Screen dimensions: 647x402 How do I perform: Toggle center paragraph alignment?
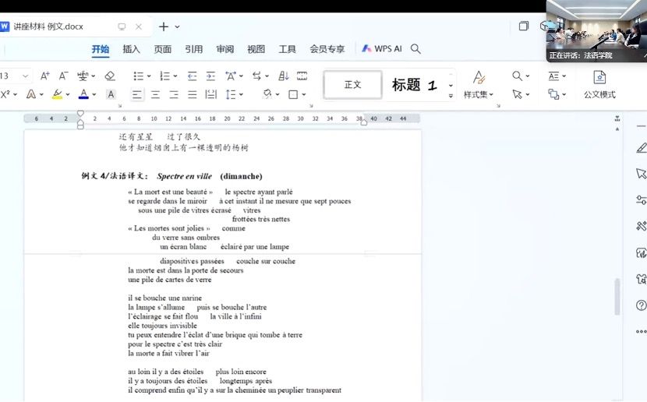tap(155, 94)
